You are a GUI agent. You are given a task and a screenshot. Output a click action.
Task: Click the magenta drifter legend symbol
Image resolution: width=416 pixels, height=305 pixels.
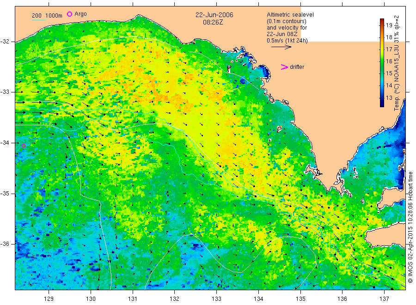tap(284, 67)
